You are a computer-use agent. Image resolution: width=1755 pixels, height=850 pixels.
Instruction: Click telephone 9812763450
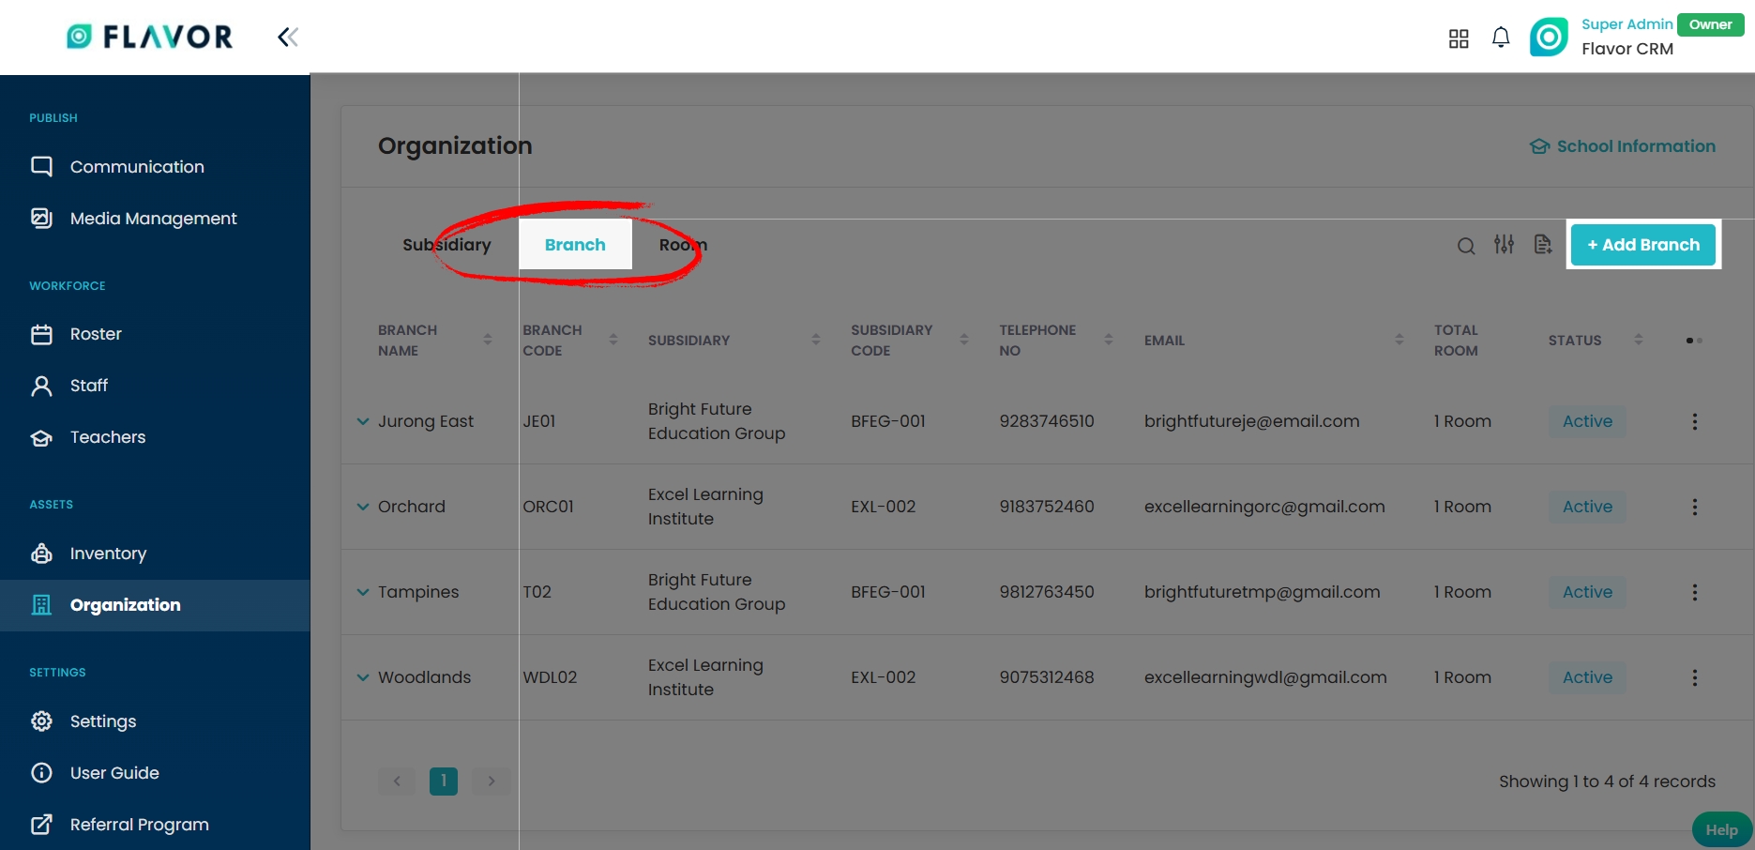click(x=1047, y=593)
